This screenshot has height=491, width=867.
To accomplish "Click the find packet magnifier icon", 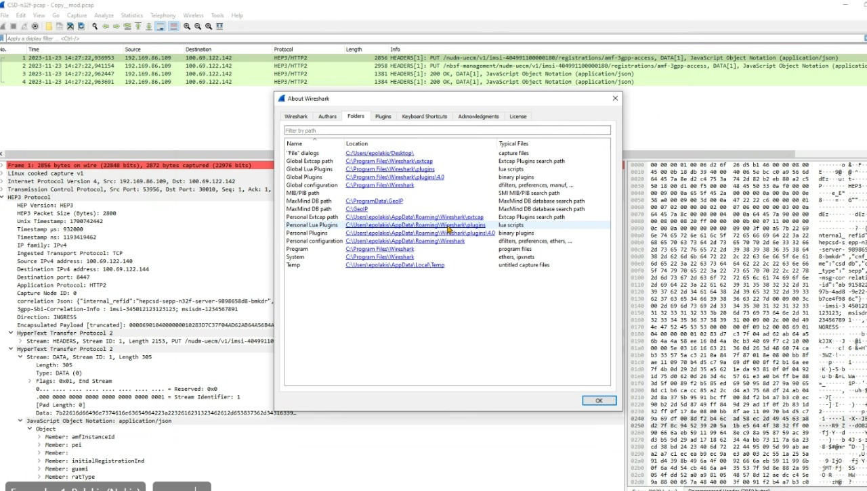I will [x=95, y=26].
